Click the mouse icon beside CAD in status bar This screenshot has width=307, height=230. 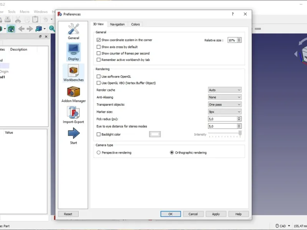pyautogui.click(x=277, y=226)
